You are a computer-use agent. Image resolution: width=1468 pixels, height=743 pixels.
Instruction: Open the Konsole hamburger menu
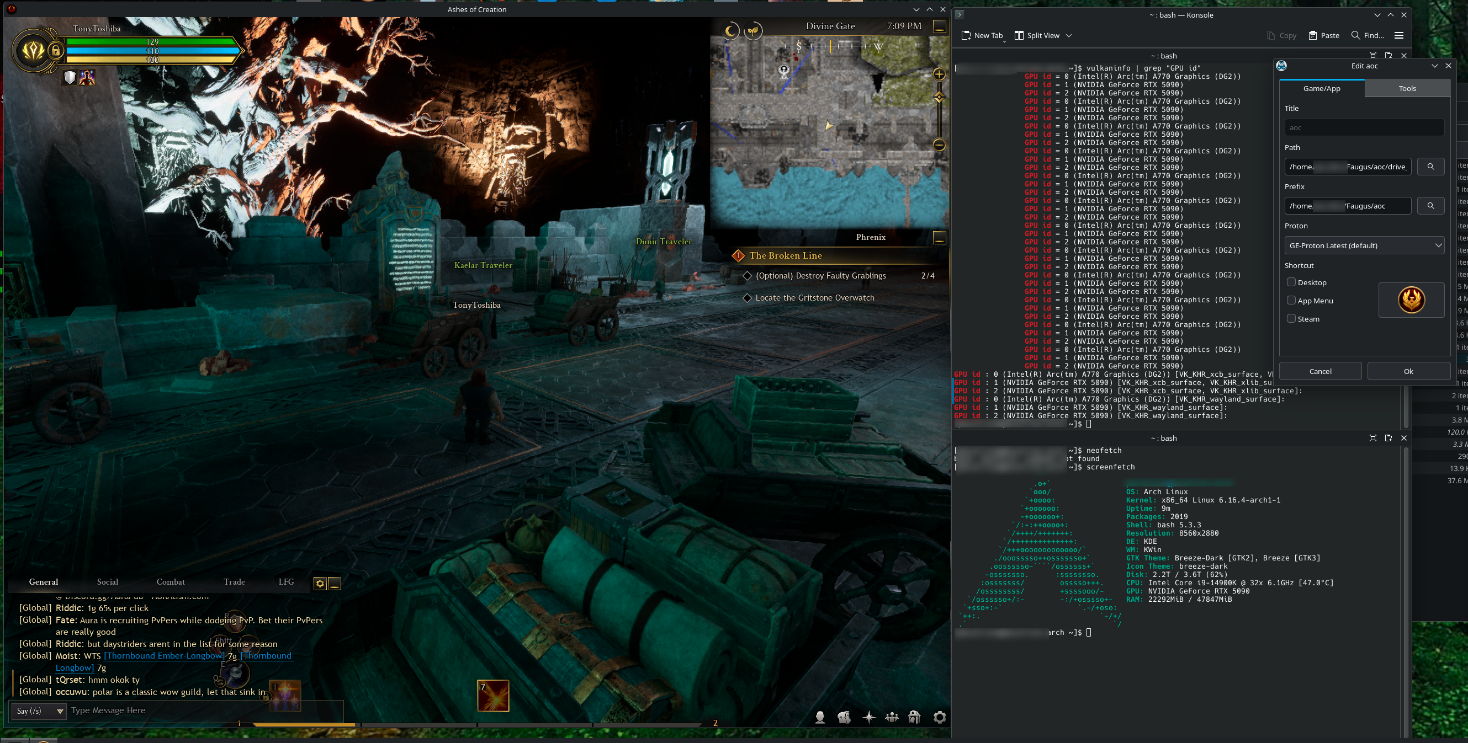(1398, 35)
